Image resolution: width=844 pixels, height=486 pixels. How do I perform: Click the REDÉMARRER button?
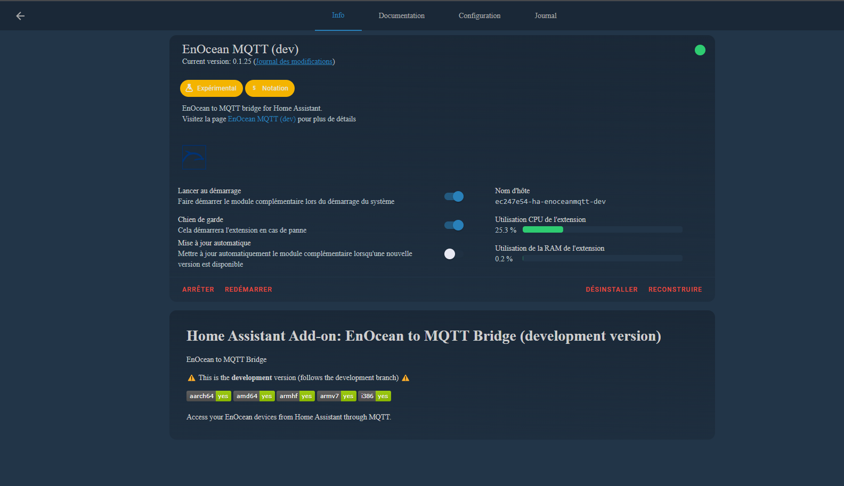[248, 290]
